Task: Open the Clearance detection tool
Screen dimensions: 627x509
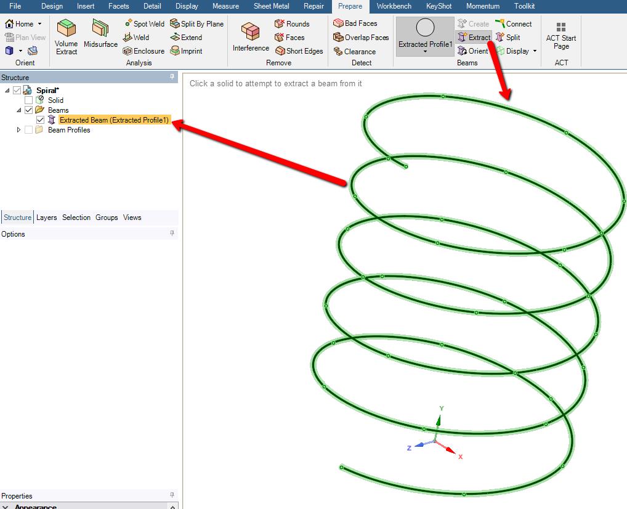Action: (x=355, y=51)
